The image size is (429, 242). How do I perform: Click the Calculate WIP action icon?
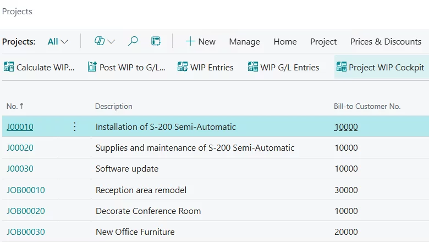pos(9,67)
